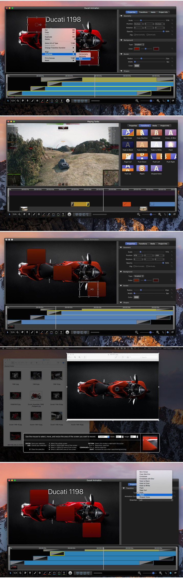Zoom out the Playing Tanks timeline
The image size is (183, 580).
coord(139,214)
